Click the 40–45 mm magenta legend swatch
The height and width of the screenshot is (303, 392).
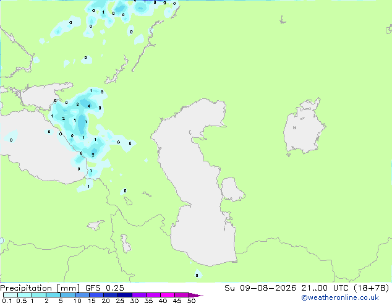(x=168, y=295)
